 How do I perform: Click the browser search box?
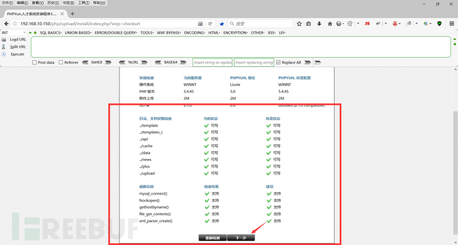[x=261, y=24]
